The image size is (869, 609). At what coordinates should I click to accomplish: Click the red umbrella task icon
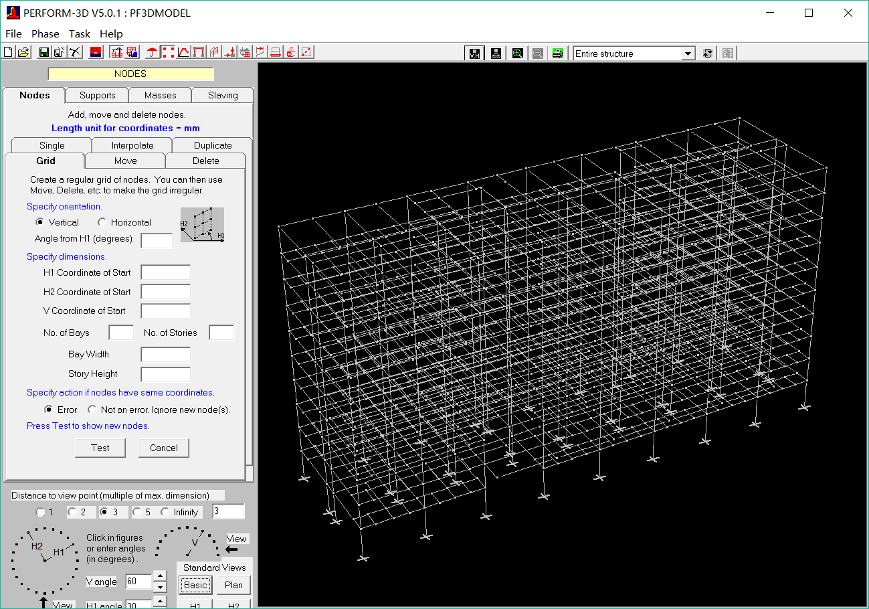click(x=153, y=52)
